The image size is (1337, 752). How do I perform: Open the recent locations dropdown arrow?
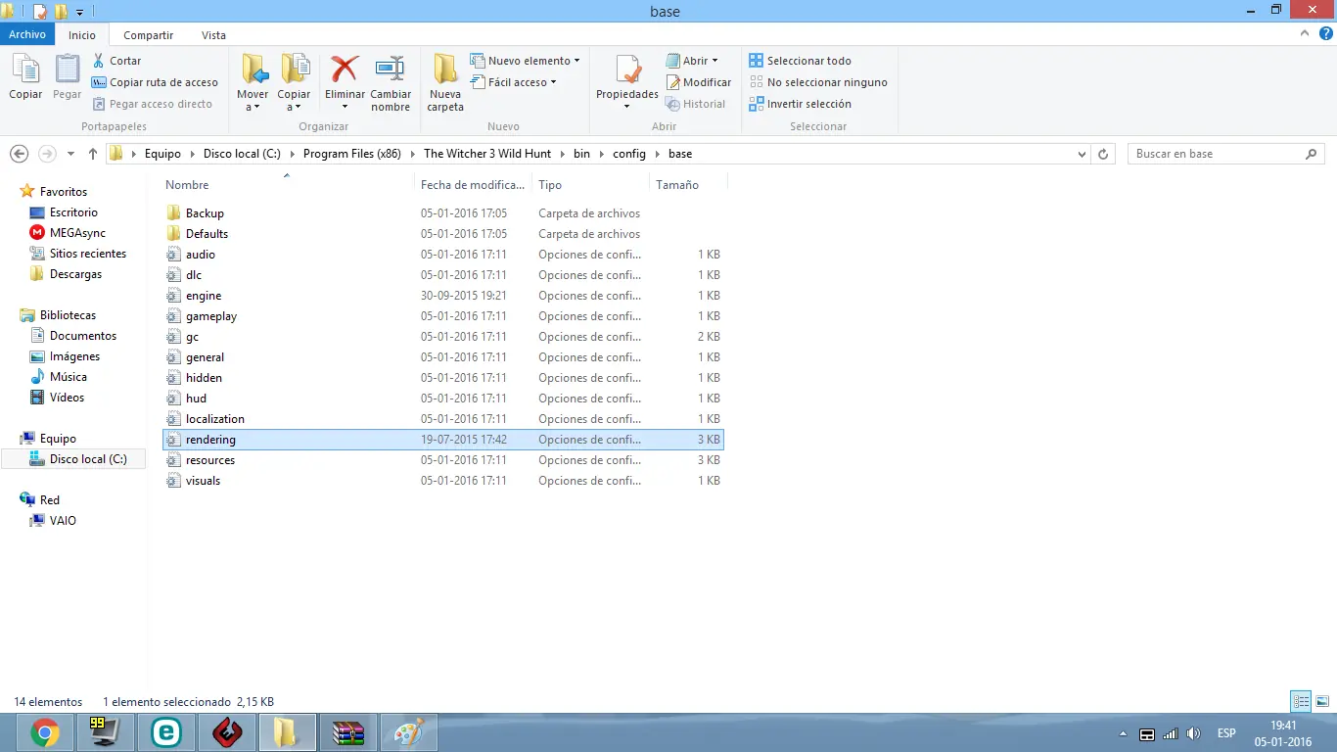click(x=70, y=154)
